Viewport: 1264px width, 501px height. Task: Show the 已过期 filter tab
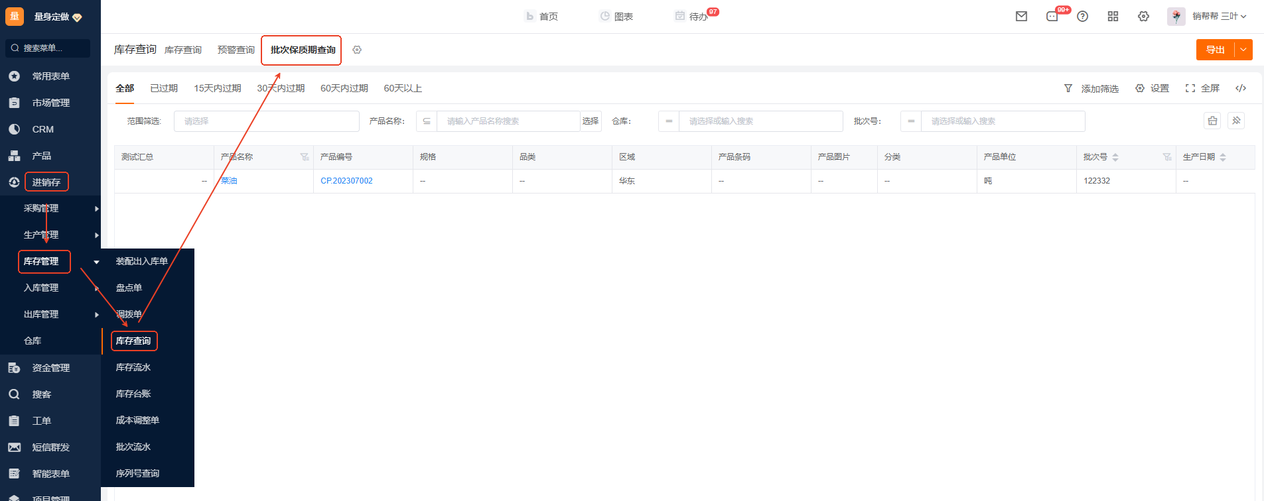[164, 88]
